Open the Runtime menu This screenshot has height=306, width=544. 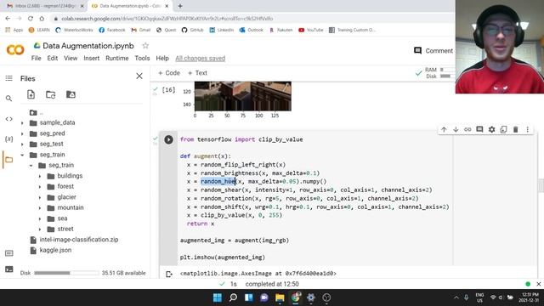[x=117, y=59]
